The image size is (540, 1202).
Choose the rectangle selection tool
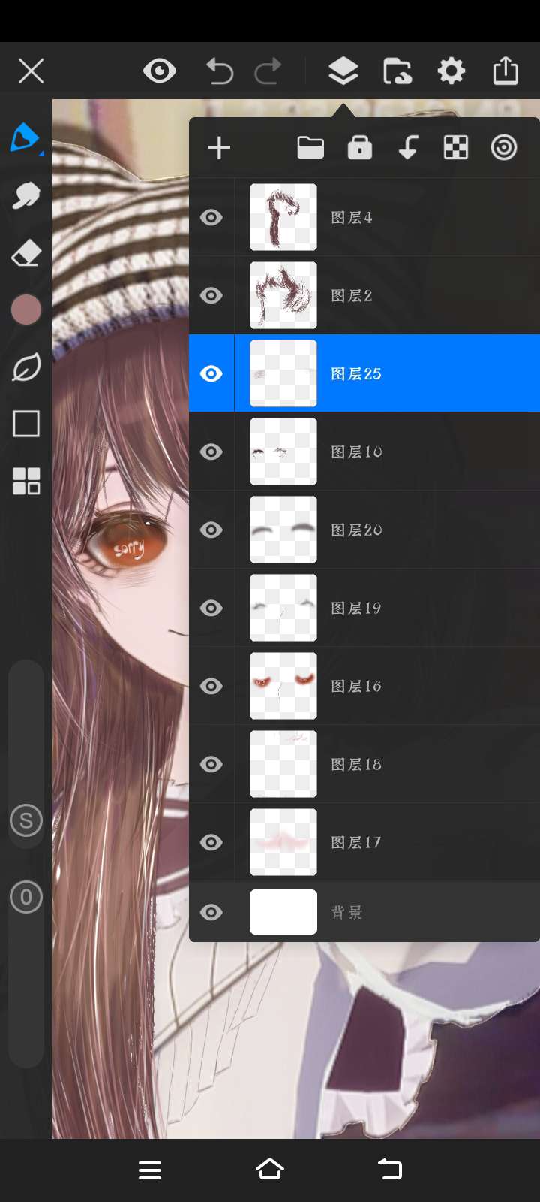(26, 424)
